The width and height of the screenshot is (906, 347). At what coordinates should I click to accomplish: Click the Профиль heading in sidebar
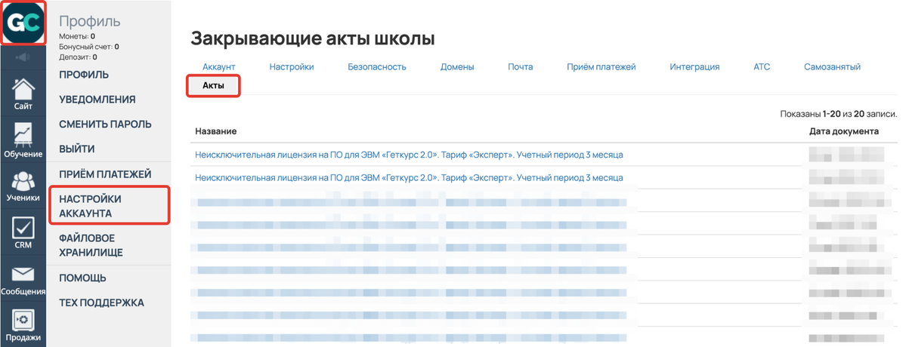click(x=90, y=21)
